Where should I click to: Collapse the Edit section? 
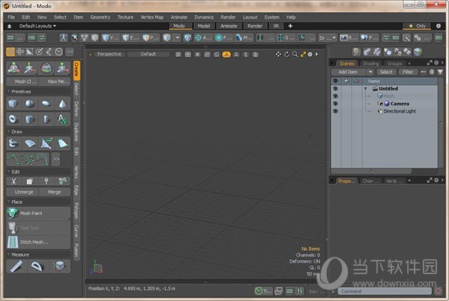[x=8, y=172]
